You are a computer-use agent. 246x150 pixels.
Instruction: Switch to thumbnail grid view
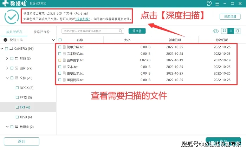225,31
